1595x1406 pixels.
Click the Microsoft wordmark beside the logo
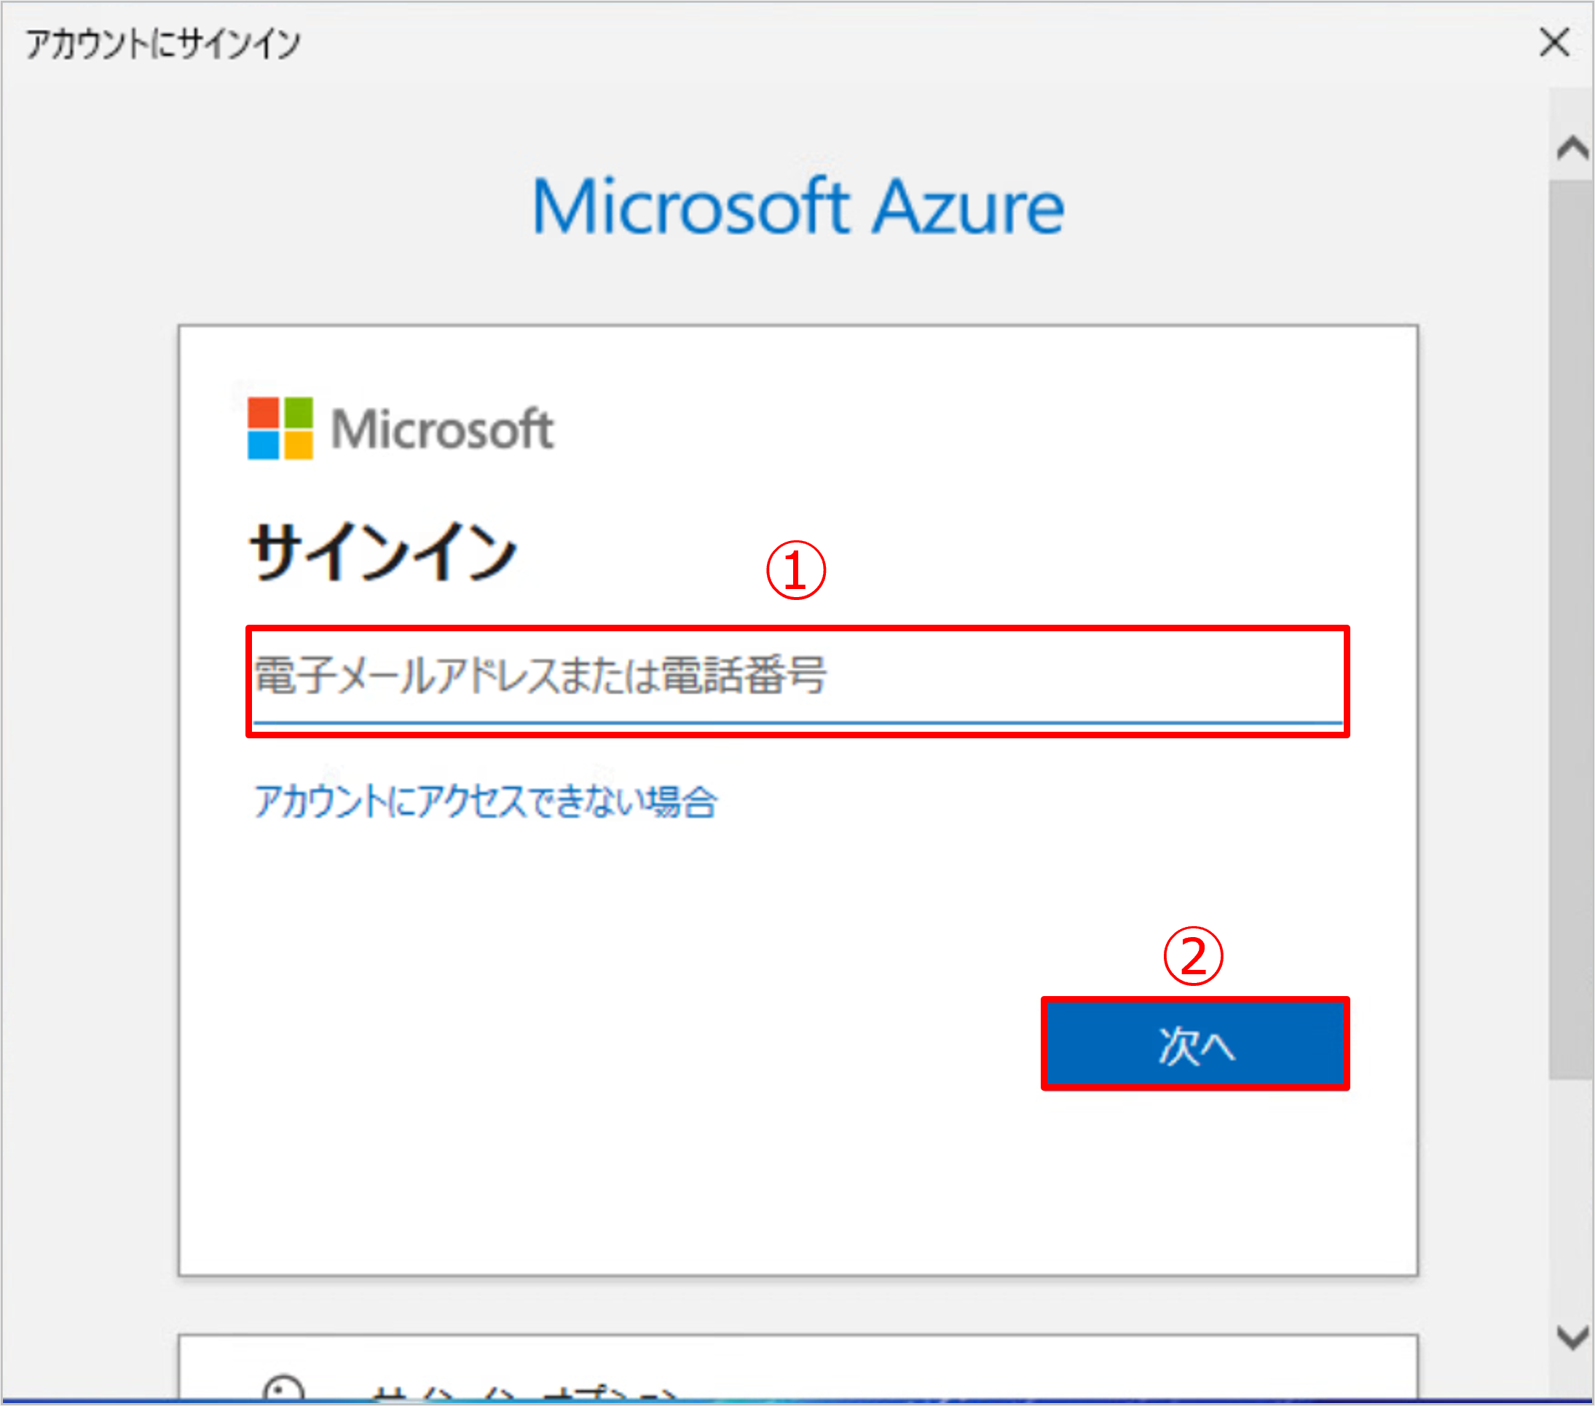pos(443,429)
